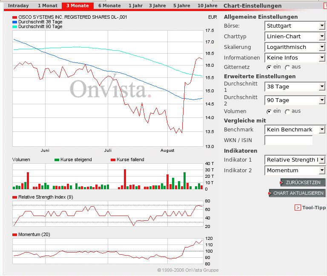The width and height of the screenshot is (327, 276).
Task: Expand the Informationen dropdown showing Keine Infos
Action: click(295, 58)
